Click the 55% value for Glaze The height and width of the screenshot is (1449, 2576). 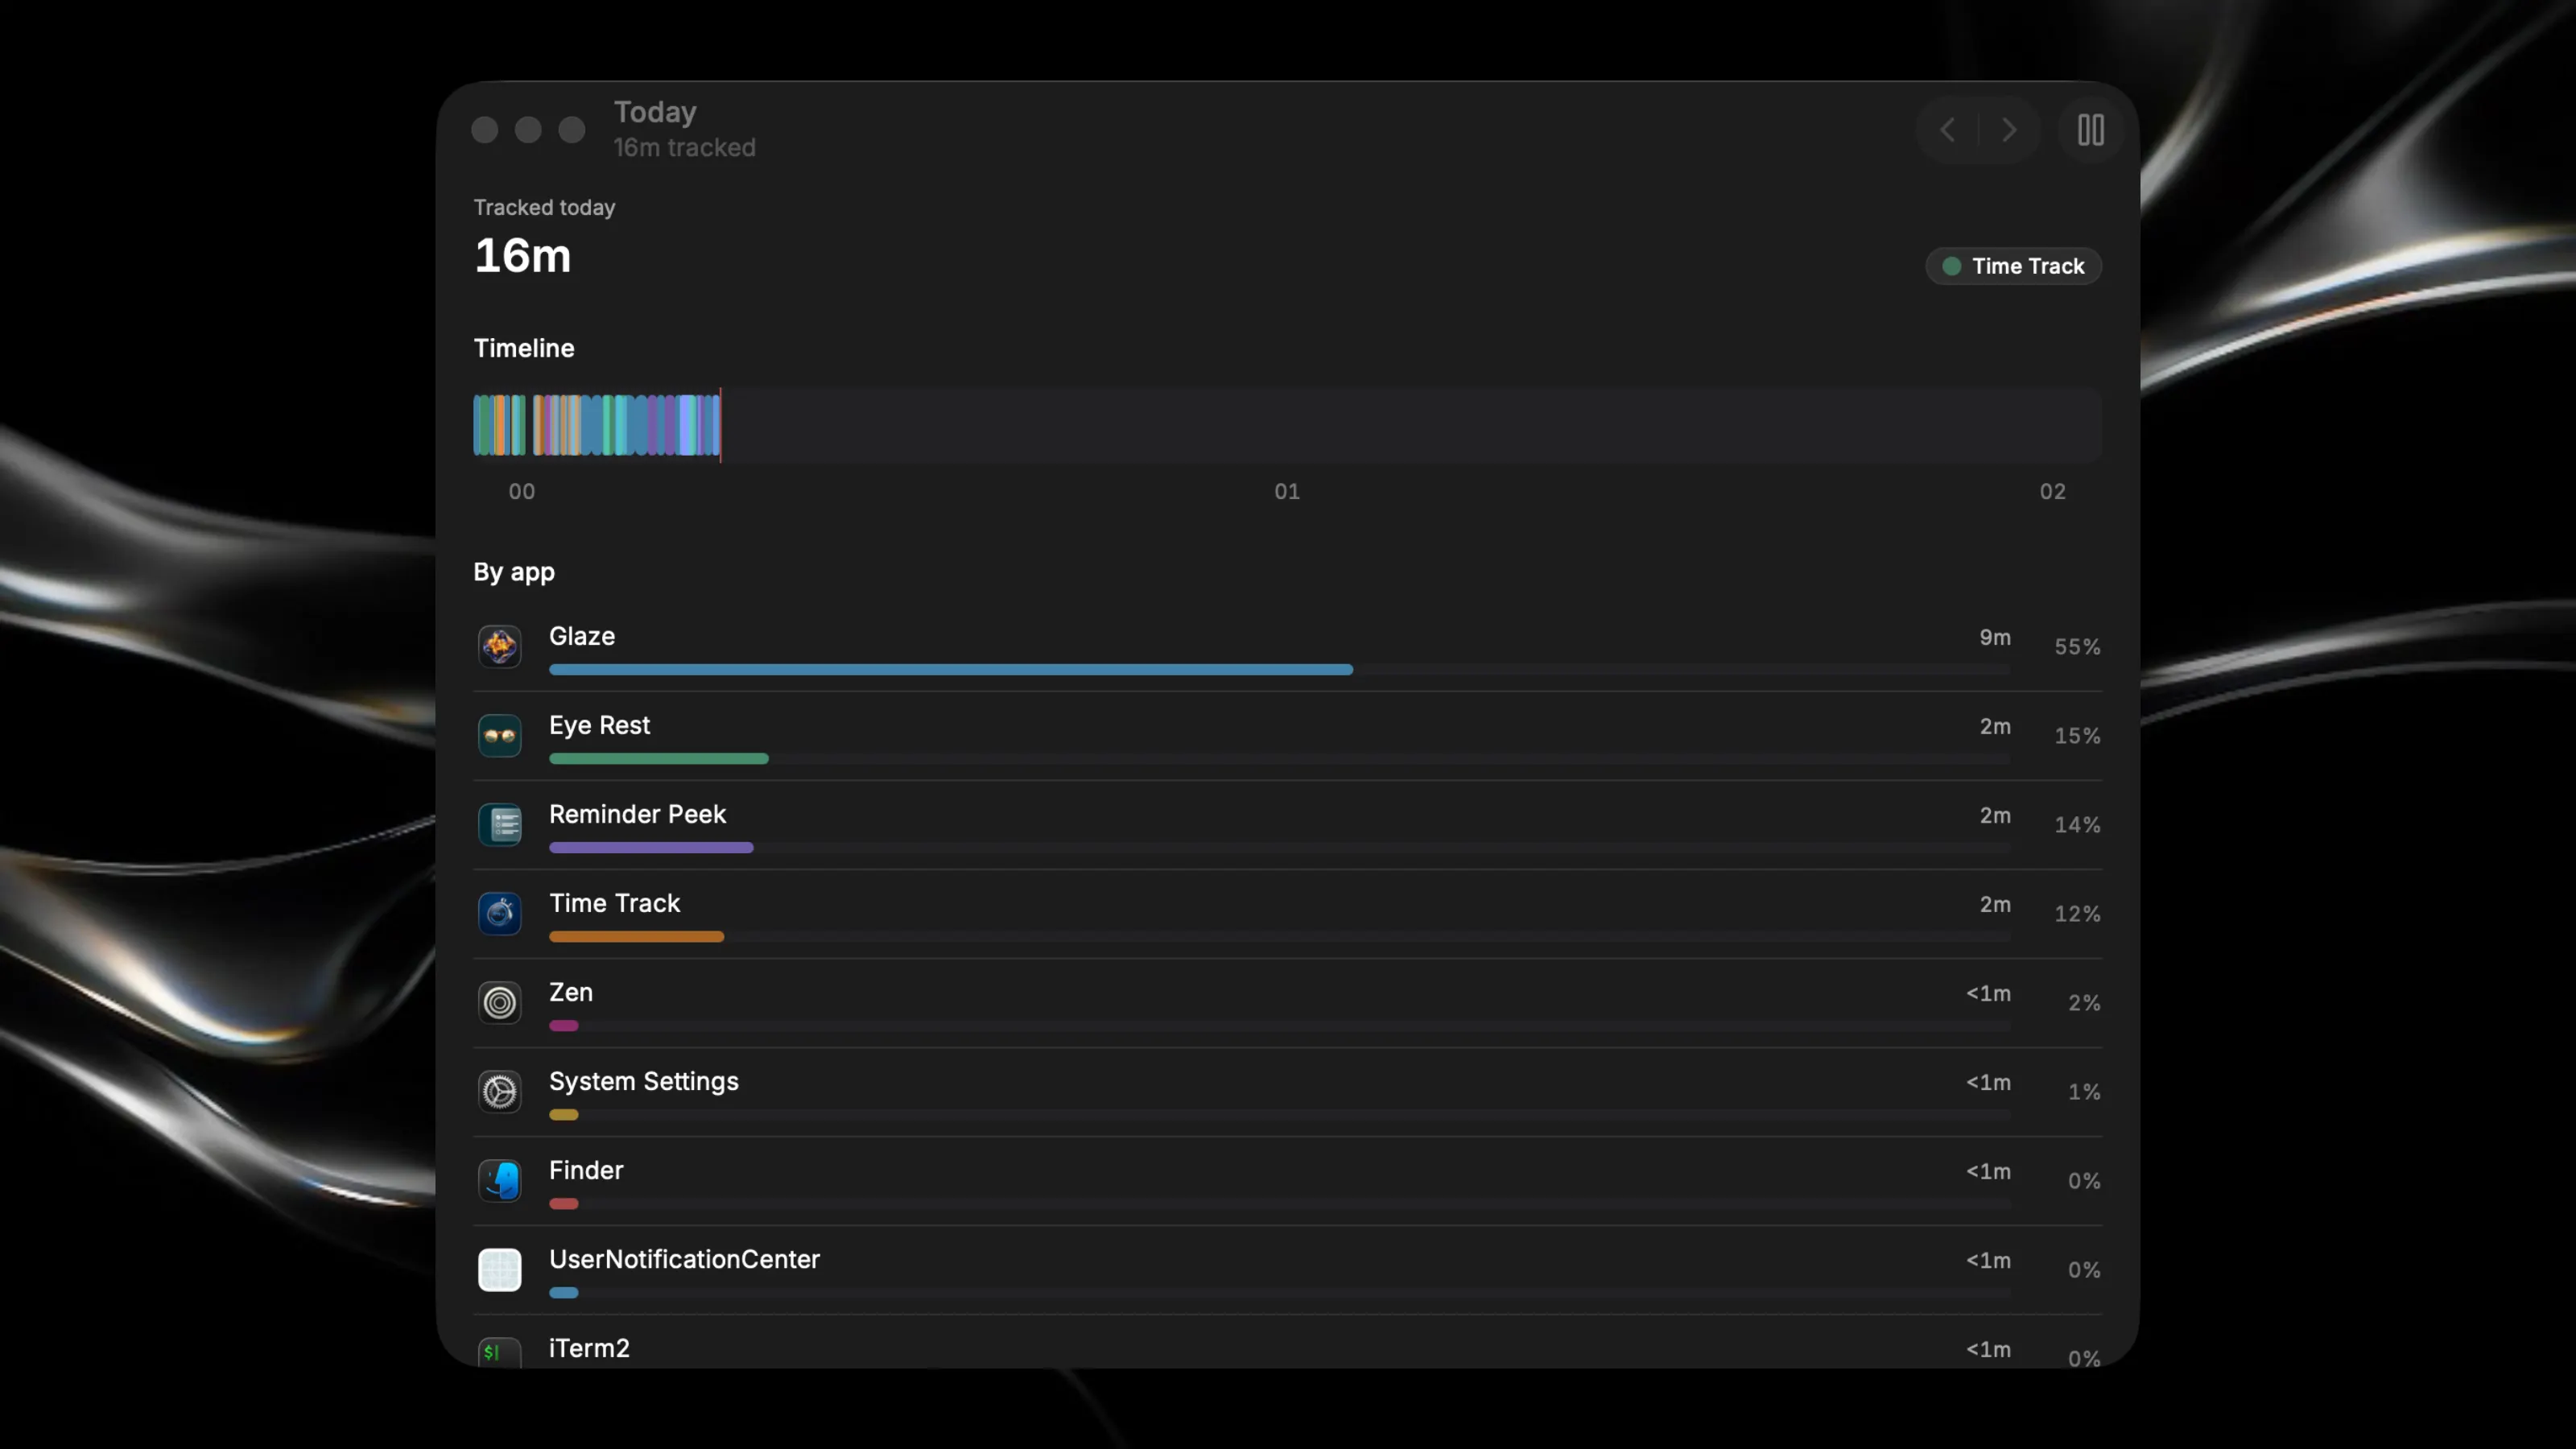point(2077,647)
